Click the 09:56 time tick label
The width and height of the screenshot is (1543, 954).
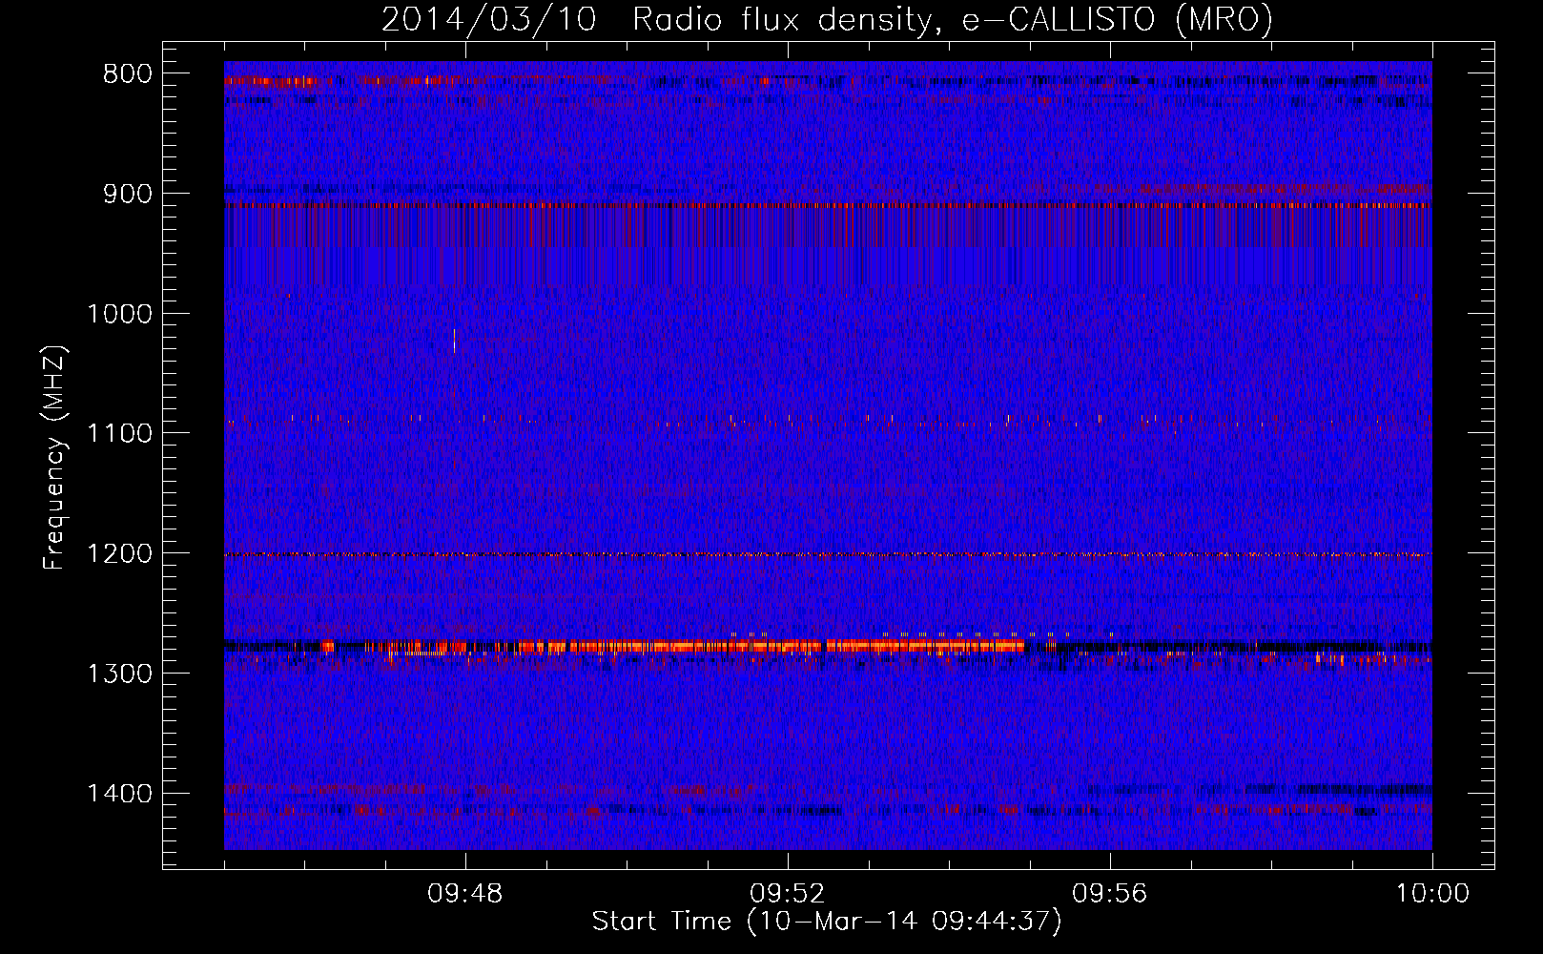pyautogui.click(x=1110, y=894)
